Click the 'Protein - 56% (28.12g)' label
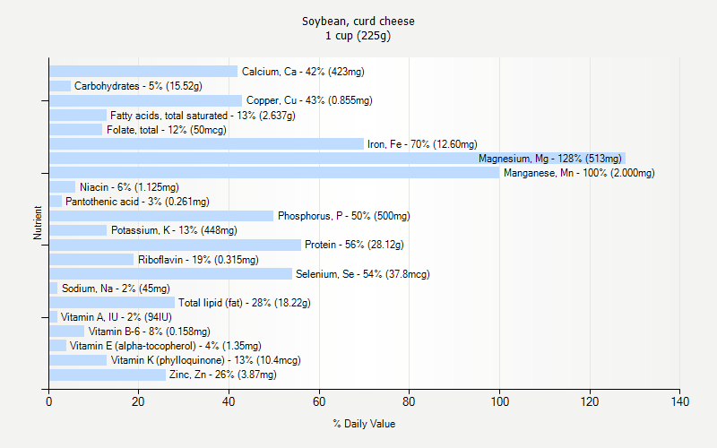The height and width of the screenshot is (448, 717). pos(354,245)
